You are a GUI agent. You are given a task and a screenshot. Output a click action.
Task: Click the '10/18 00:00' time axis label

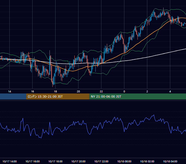pos(124,161)
